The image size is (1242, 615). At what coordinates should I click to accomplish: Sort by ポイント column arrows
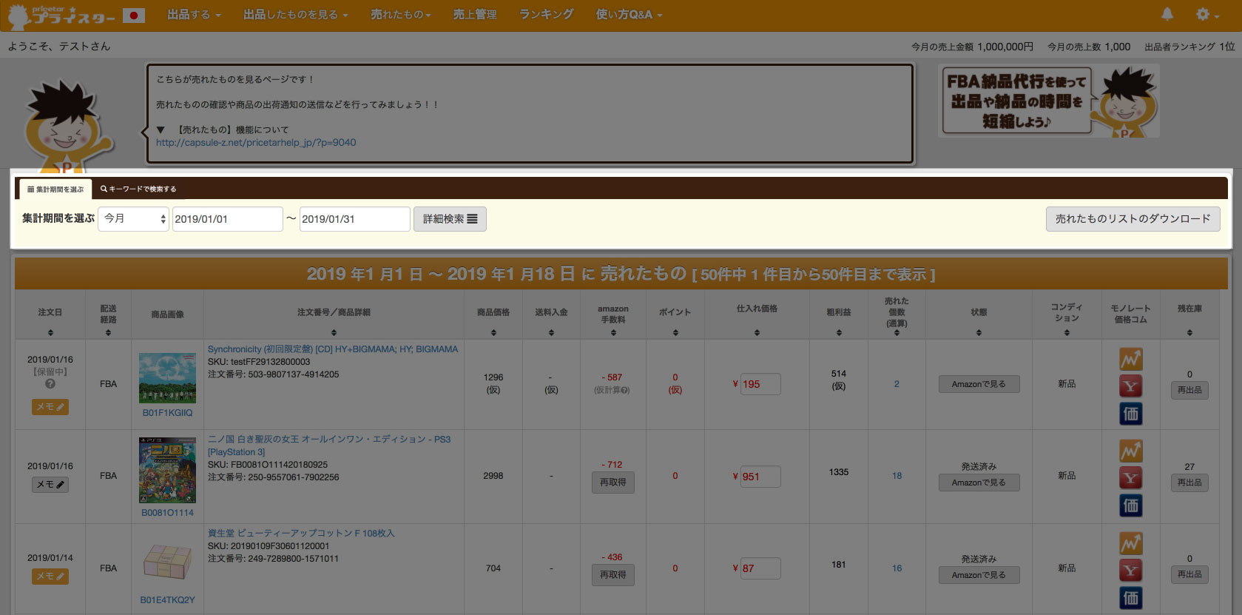coord(675,333)
